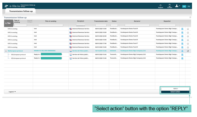Screen dimensions: 197x117
Task: Tick checkbox for 06/01/2020 20:00 row
Action: 188,36
